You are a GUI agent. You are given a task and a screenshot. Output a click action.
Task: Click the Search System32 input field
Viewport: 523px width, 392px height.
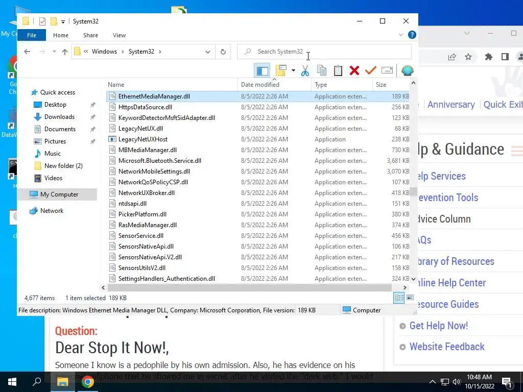[324, 52]
